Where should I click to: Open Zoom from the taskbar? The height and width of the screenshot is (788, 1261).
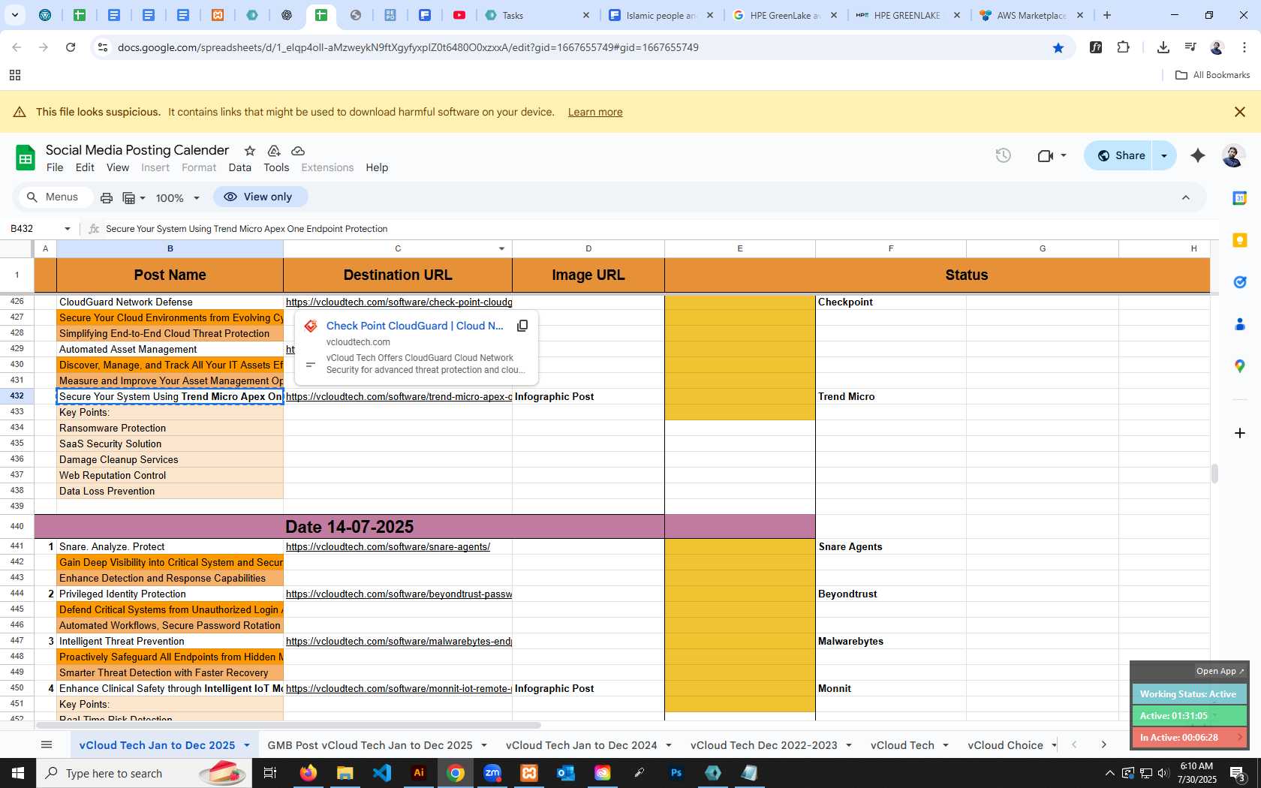pyautogui.click(x=492, y=773)
